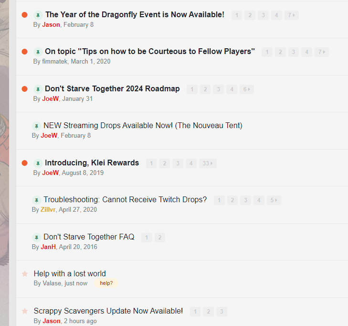The height and width of the screenshot is (326, 348).
Task: Click unread dot beside Introducing, Klei Rewards
Action: [x=25, y=163]
